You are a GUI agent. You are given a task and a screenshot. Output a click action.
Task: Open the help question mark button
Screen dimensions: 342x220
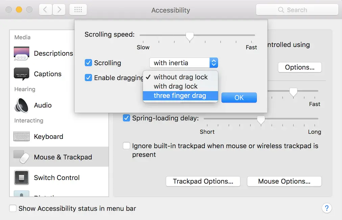[x=327, y=208]
